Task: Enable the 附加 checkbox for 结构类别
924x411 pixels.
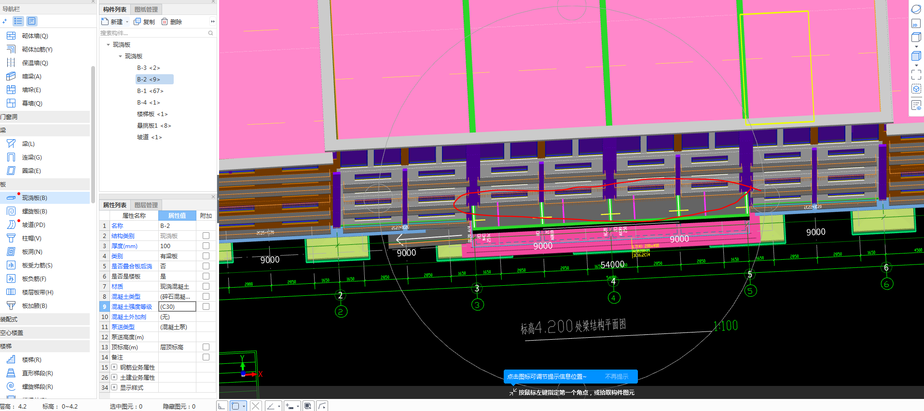Action: coord(206,236)
